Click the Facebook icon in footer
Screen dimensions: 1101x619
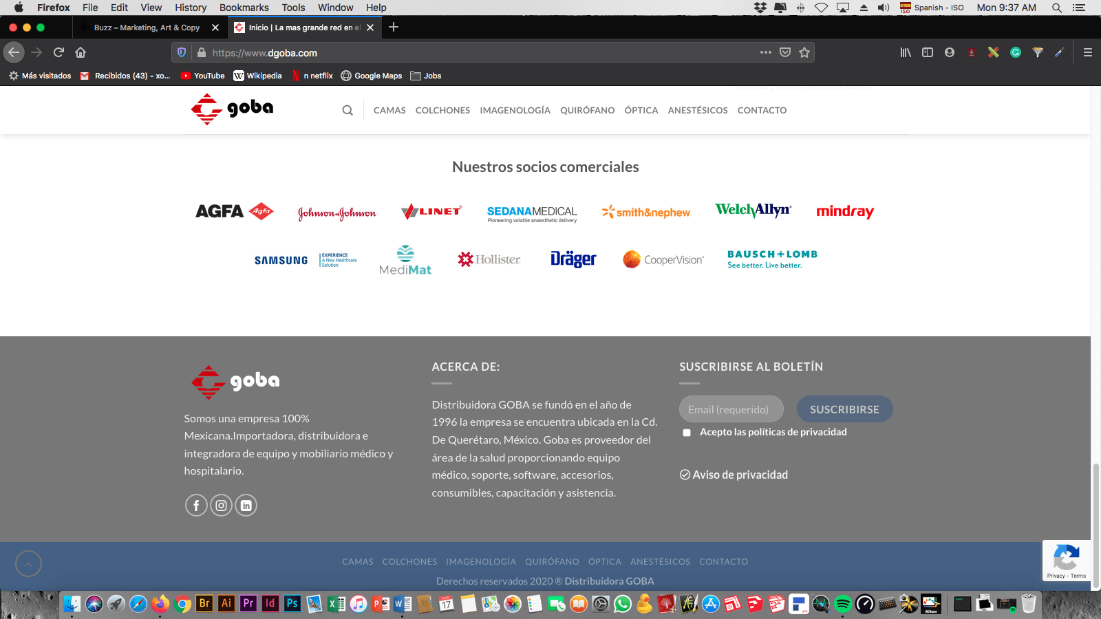(196, 506)
